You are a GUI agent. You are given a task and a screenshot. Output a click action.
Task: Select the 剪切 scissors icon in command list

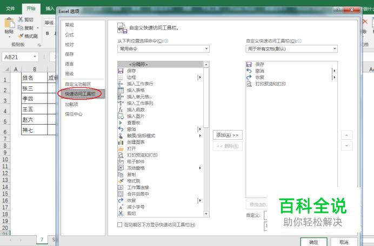click(x=121, y=214)
